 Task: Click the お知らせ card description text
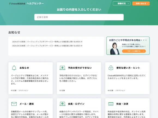click(x=30, y=79)
